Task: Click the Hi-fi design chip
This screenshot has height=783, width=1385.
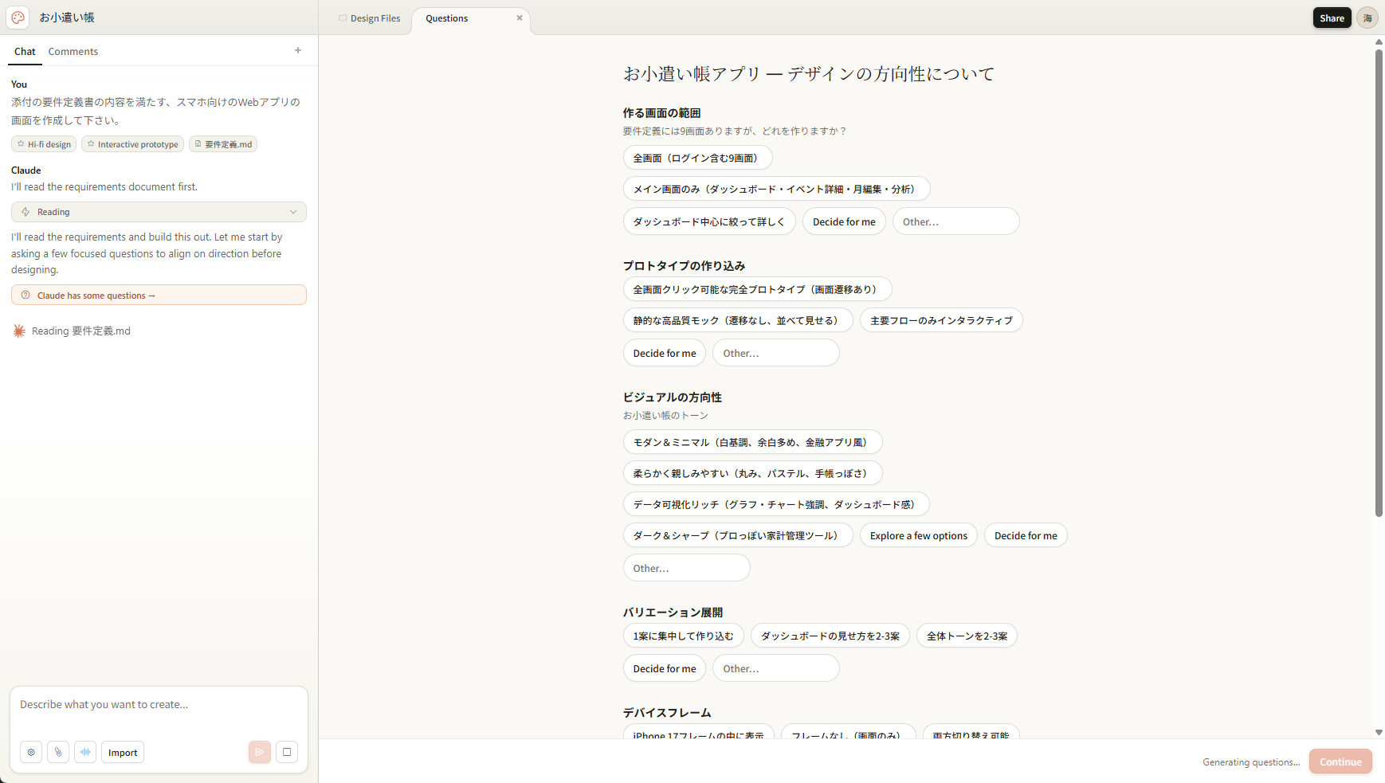Action: click(x=44, y=144)
